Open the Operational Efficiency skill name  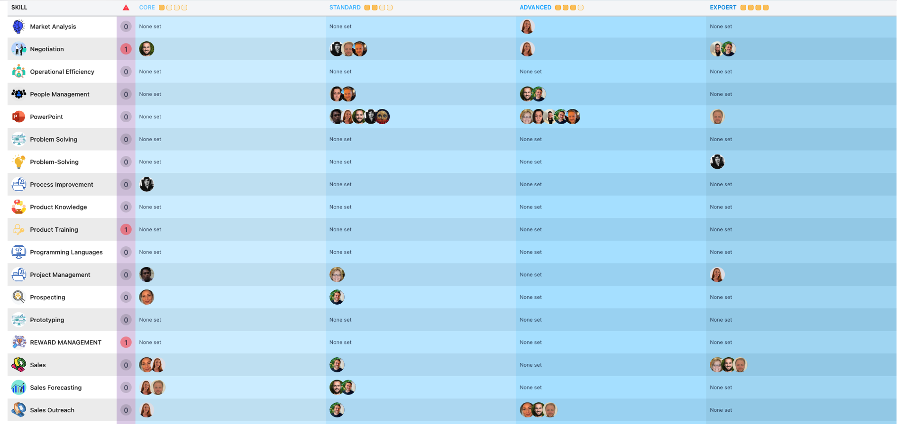pos(62,72)
